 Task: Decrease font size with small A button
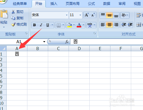pyautogui.click(x=93, y=15)
